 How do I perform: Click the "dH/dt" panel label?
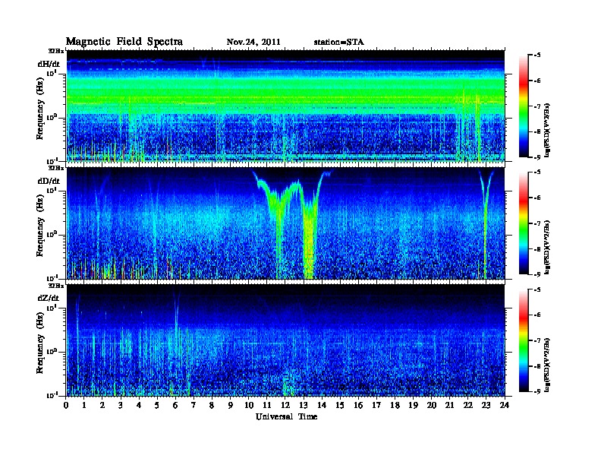point(49,64)
